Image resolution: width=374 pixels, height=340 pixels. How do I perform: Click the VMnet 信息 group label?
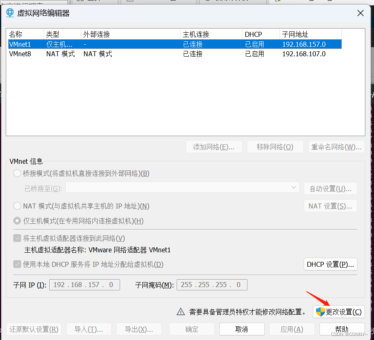coord(26,161)
